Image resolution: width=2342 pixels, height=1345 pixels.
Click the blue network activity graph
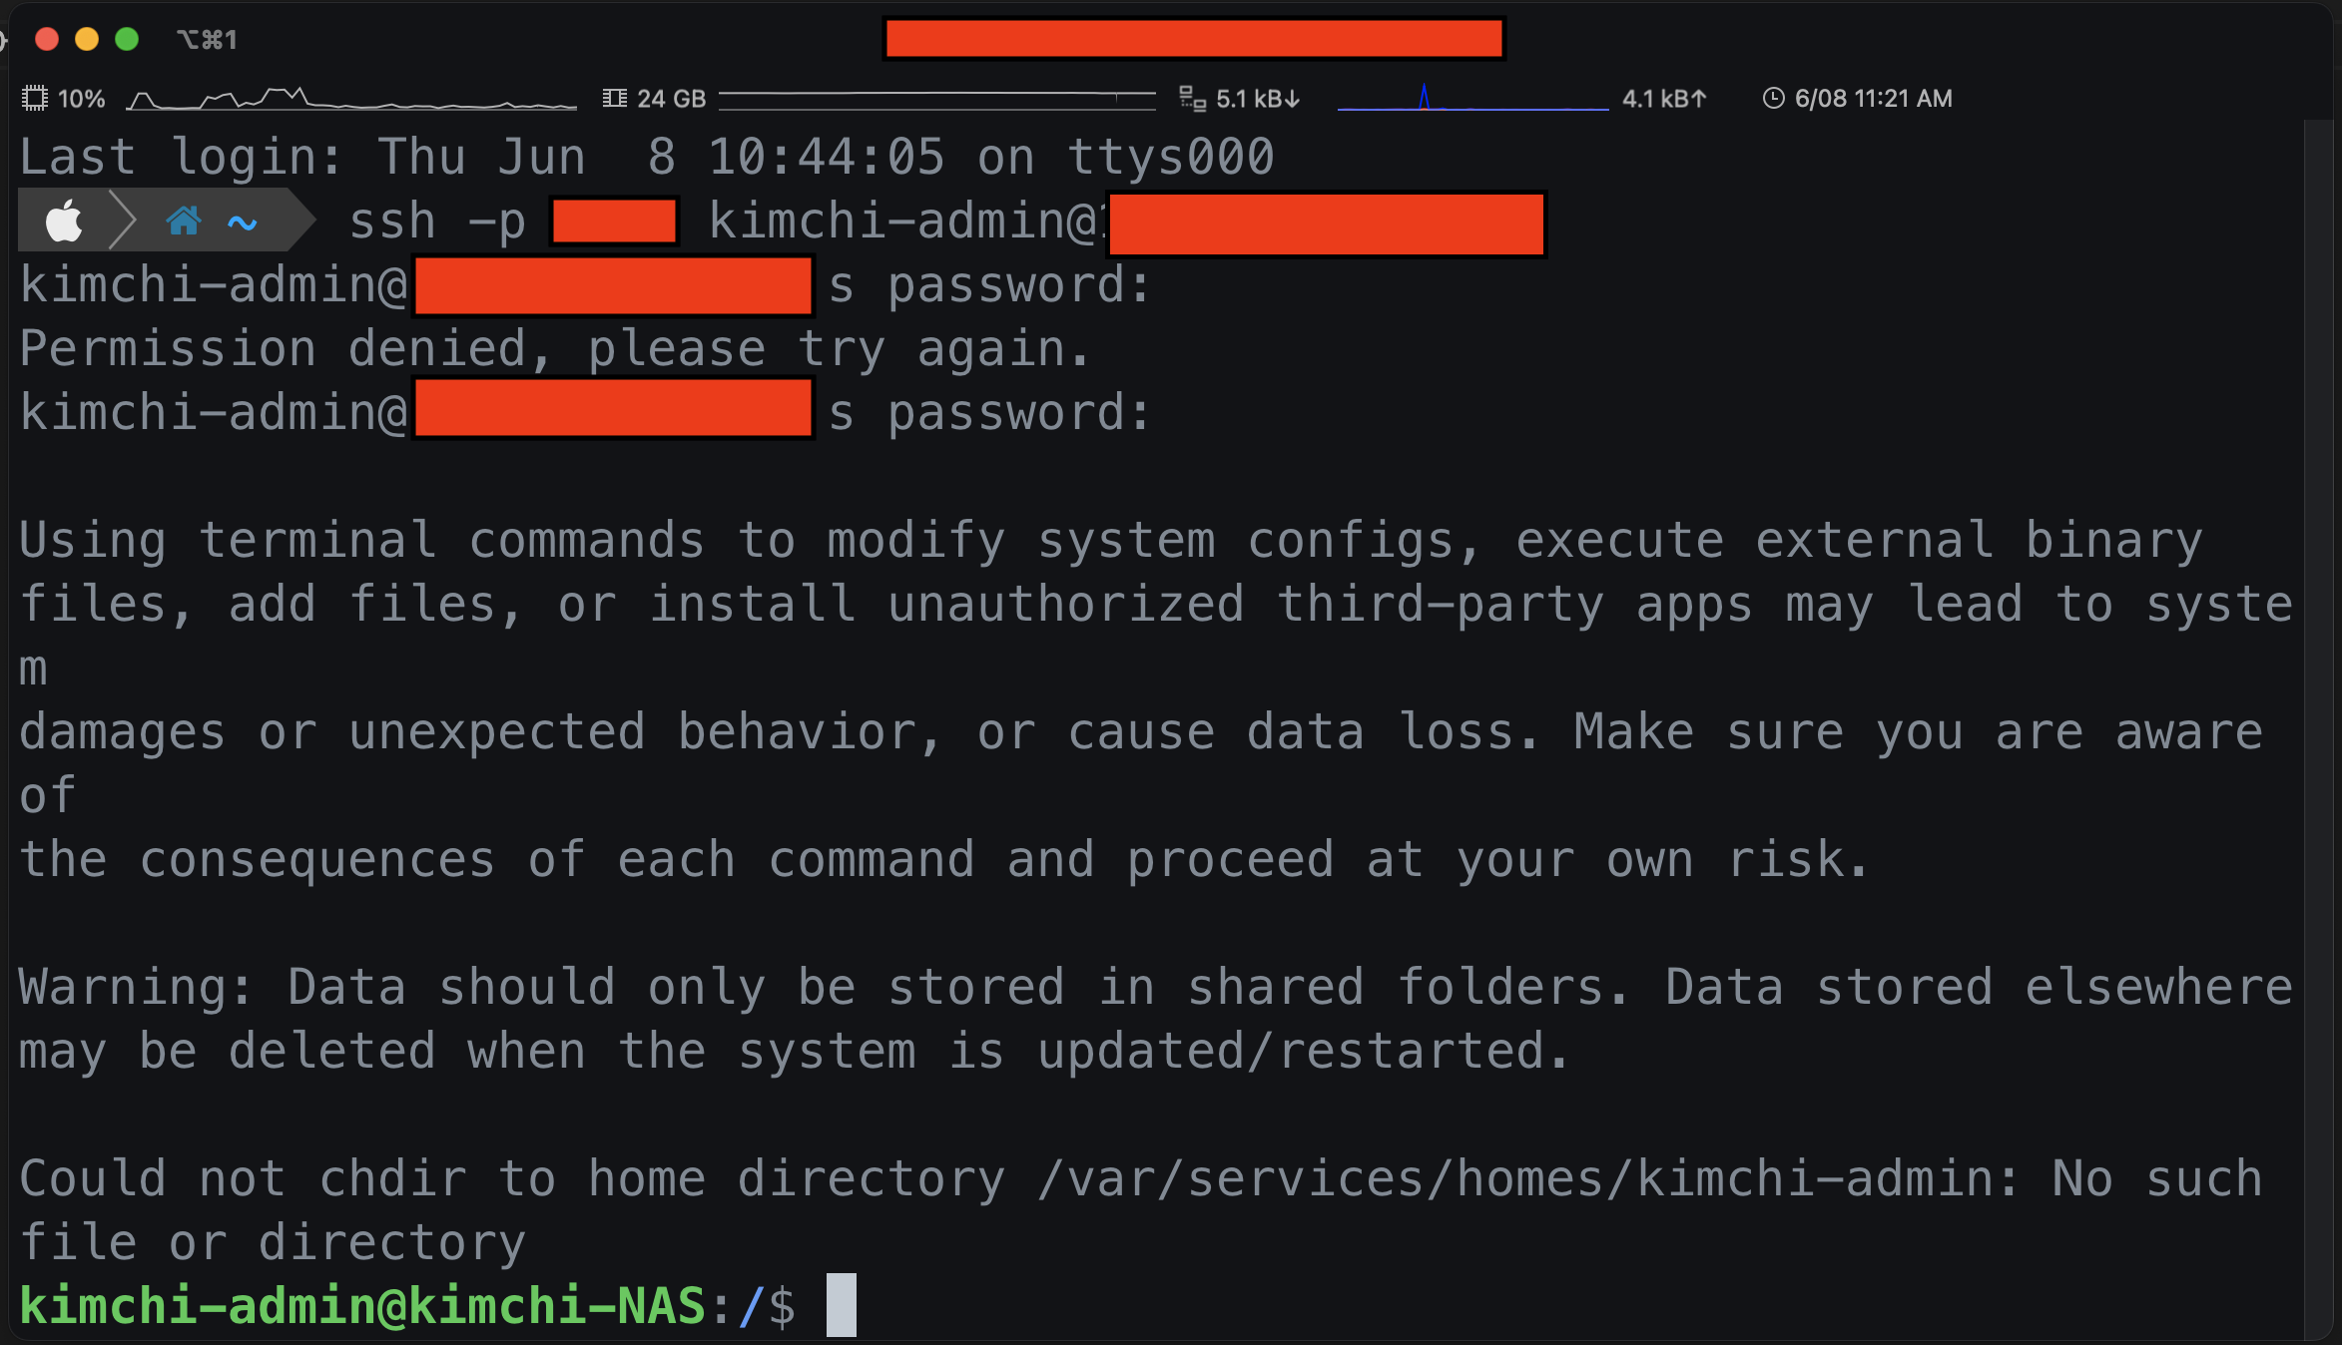(1471, 99)
